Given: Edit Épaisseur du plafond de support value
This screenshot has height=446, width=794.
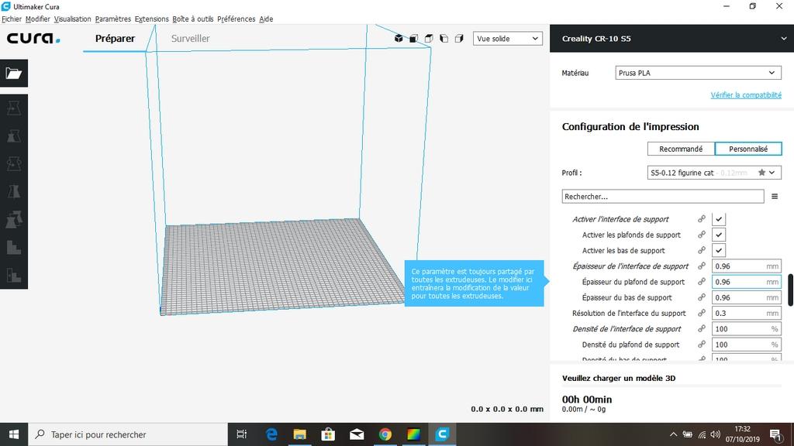Looking at the screenshot, I should (747, 282).
